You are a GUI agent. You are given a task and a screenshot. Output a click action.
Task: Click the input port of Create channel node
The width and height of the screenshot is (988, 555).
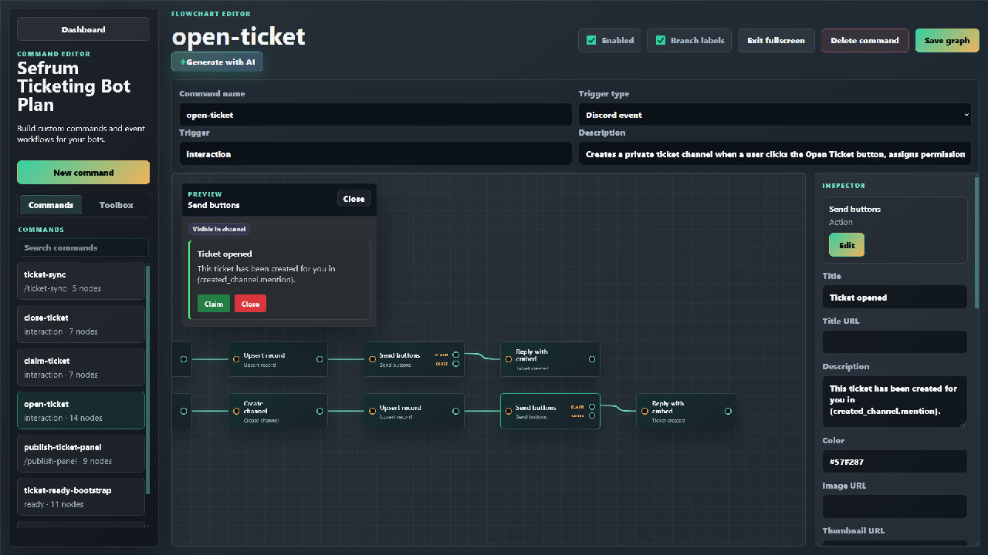[236, 411]
